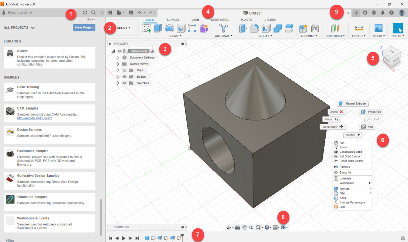Jump to the timeline beginning

coord(111,238)
